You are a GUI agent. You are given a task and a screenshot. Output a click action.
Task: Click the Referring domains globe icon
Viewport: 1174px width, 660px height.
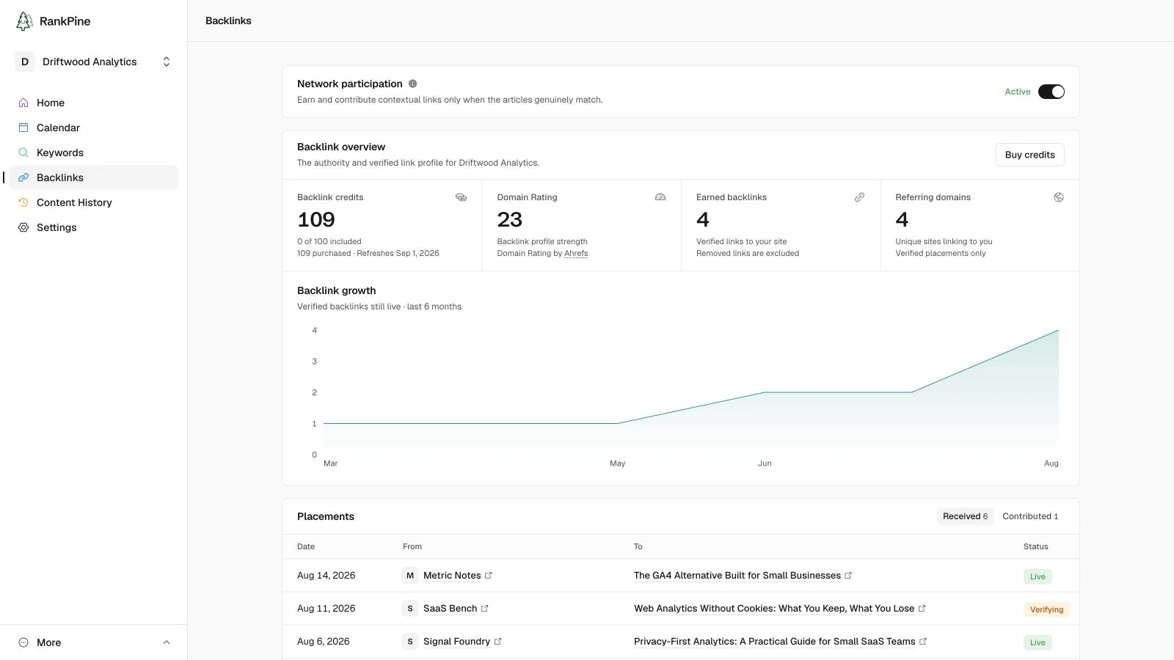click(x=1059, y=197)
